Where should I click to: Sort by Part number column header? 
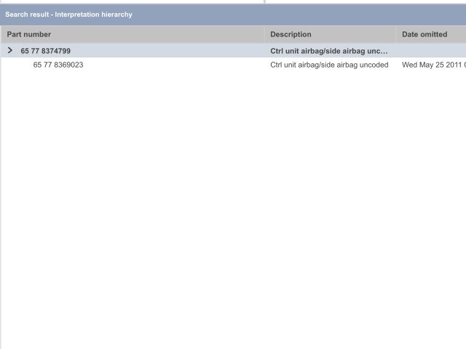(x=29, y=34)
